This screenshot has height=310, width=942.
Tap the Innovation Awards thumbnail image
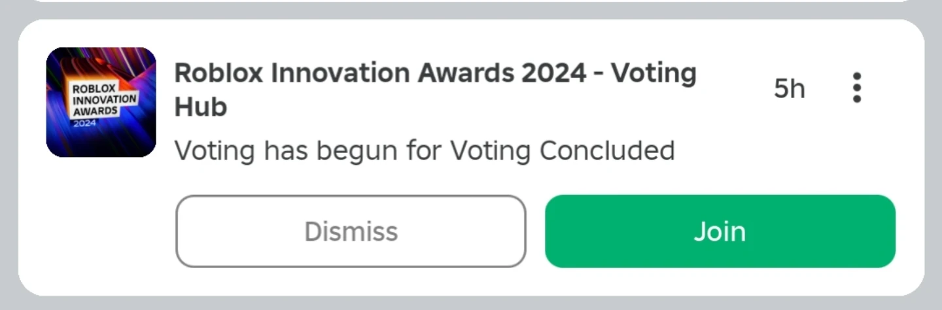pyautogui.click(x=101, y=102)
